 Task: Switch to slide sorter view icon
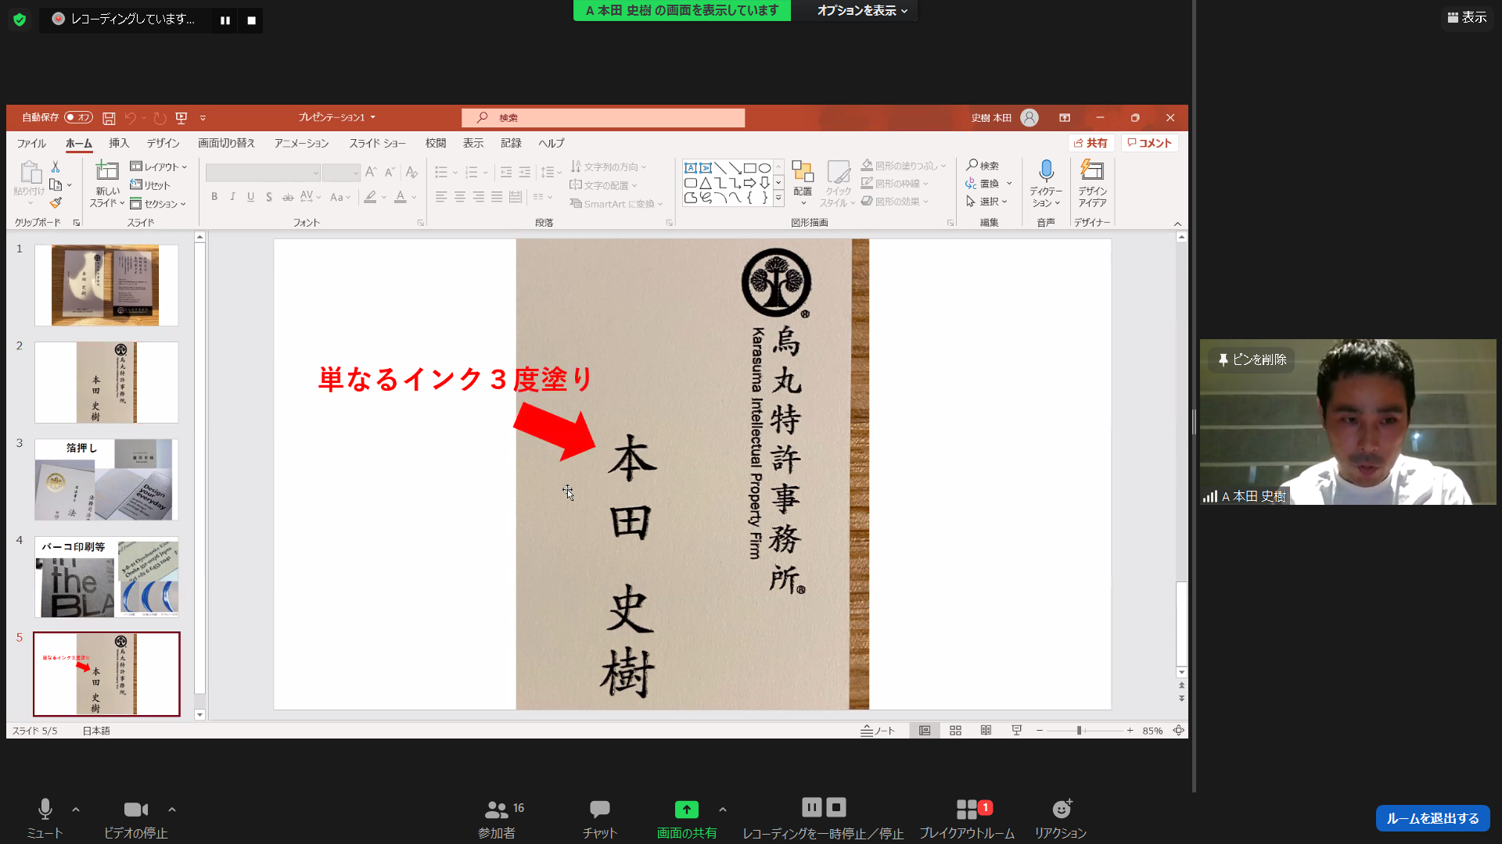pos(955,731)
